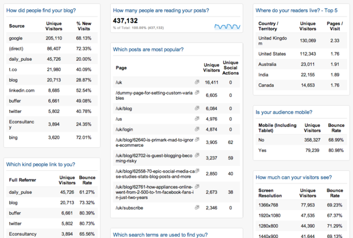The height and width of the screenshot is (238, 353).
Task: Open the Primark ecommerce post link icon
Action: (197, 141)
